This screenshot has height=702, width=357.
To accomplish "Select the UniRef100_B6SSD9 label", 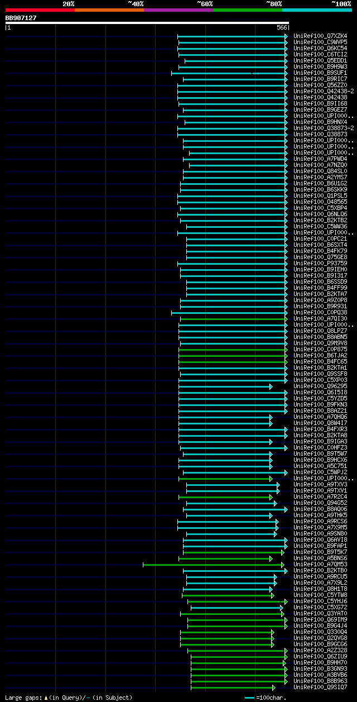I will [320, 282].
